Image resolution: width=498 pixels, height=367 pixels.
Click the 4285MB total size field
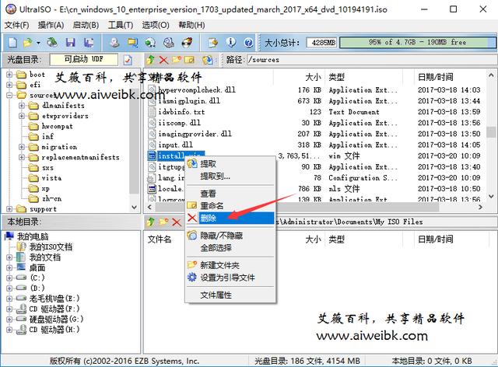click(x=321, y=43)
